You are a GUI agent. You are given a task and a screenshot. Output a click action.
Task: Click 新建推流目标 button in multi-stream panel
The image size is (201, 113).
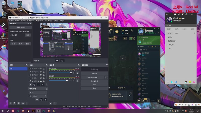click(21, 27)
